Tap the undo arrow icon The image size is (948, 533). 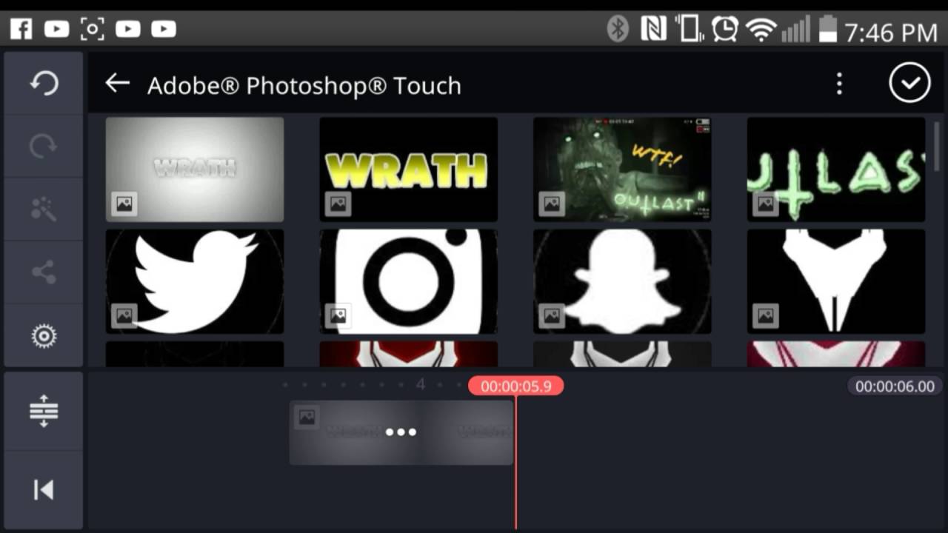coord(44,84)
